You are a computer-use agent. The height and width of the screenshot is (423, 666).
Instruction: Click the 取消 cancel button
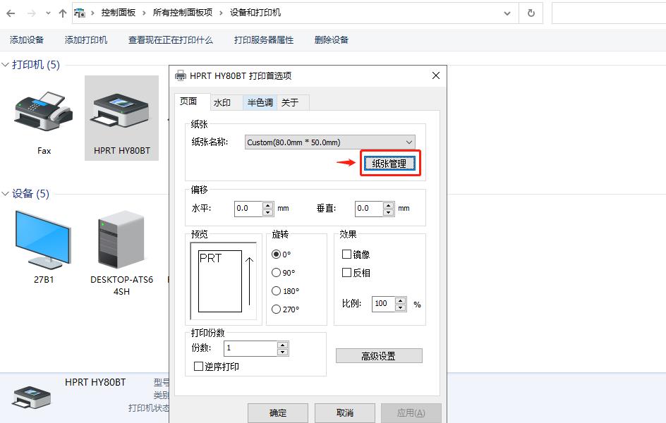[344, 413]
